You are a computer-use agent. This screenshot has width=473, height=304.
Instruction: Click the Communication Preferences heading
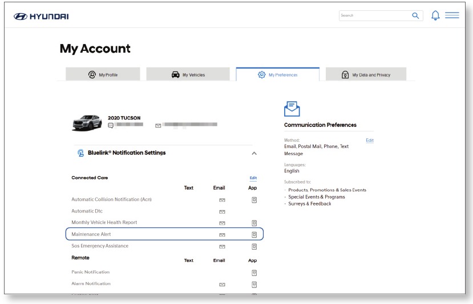320,125
